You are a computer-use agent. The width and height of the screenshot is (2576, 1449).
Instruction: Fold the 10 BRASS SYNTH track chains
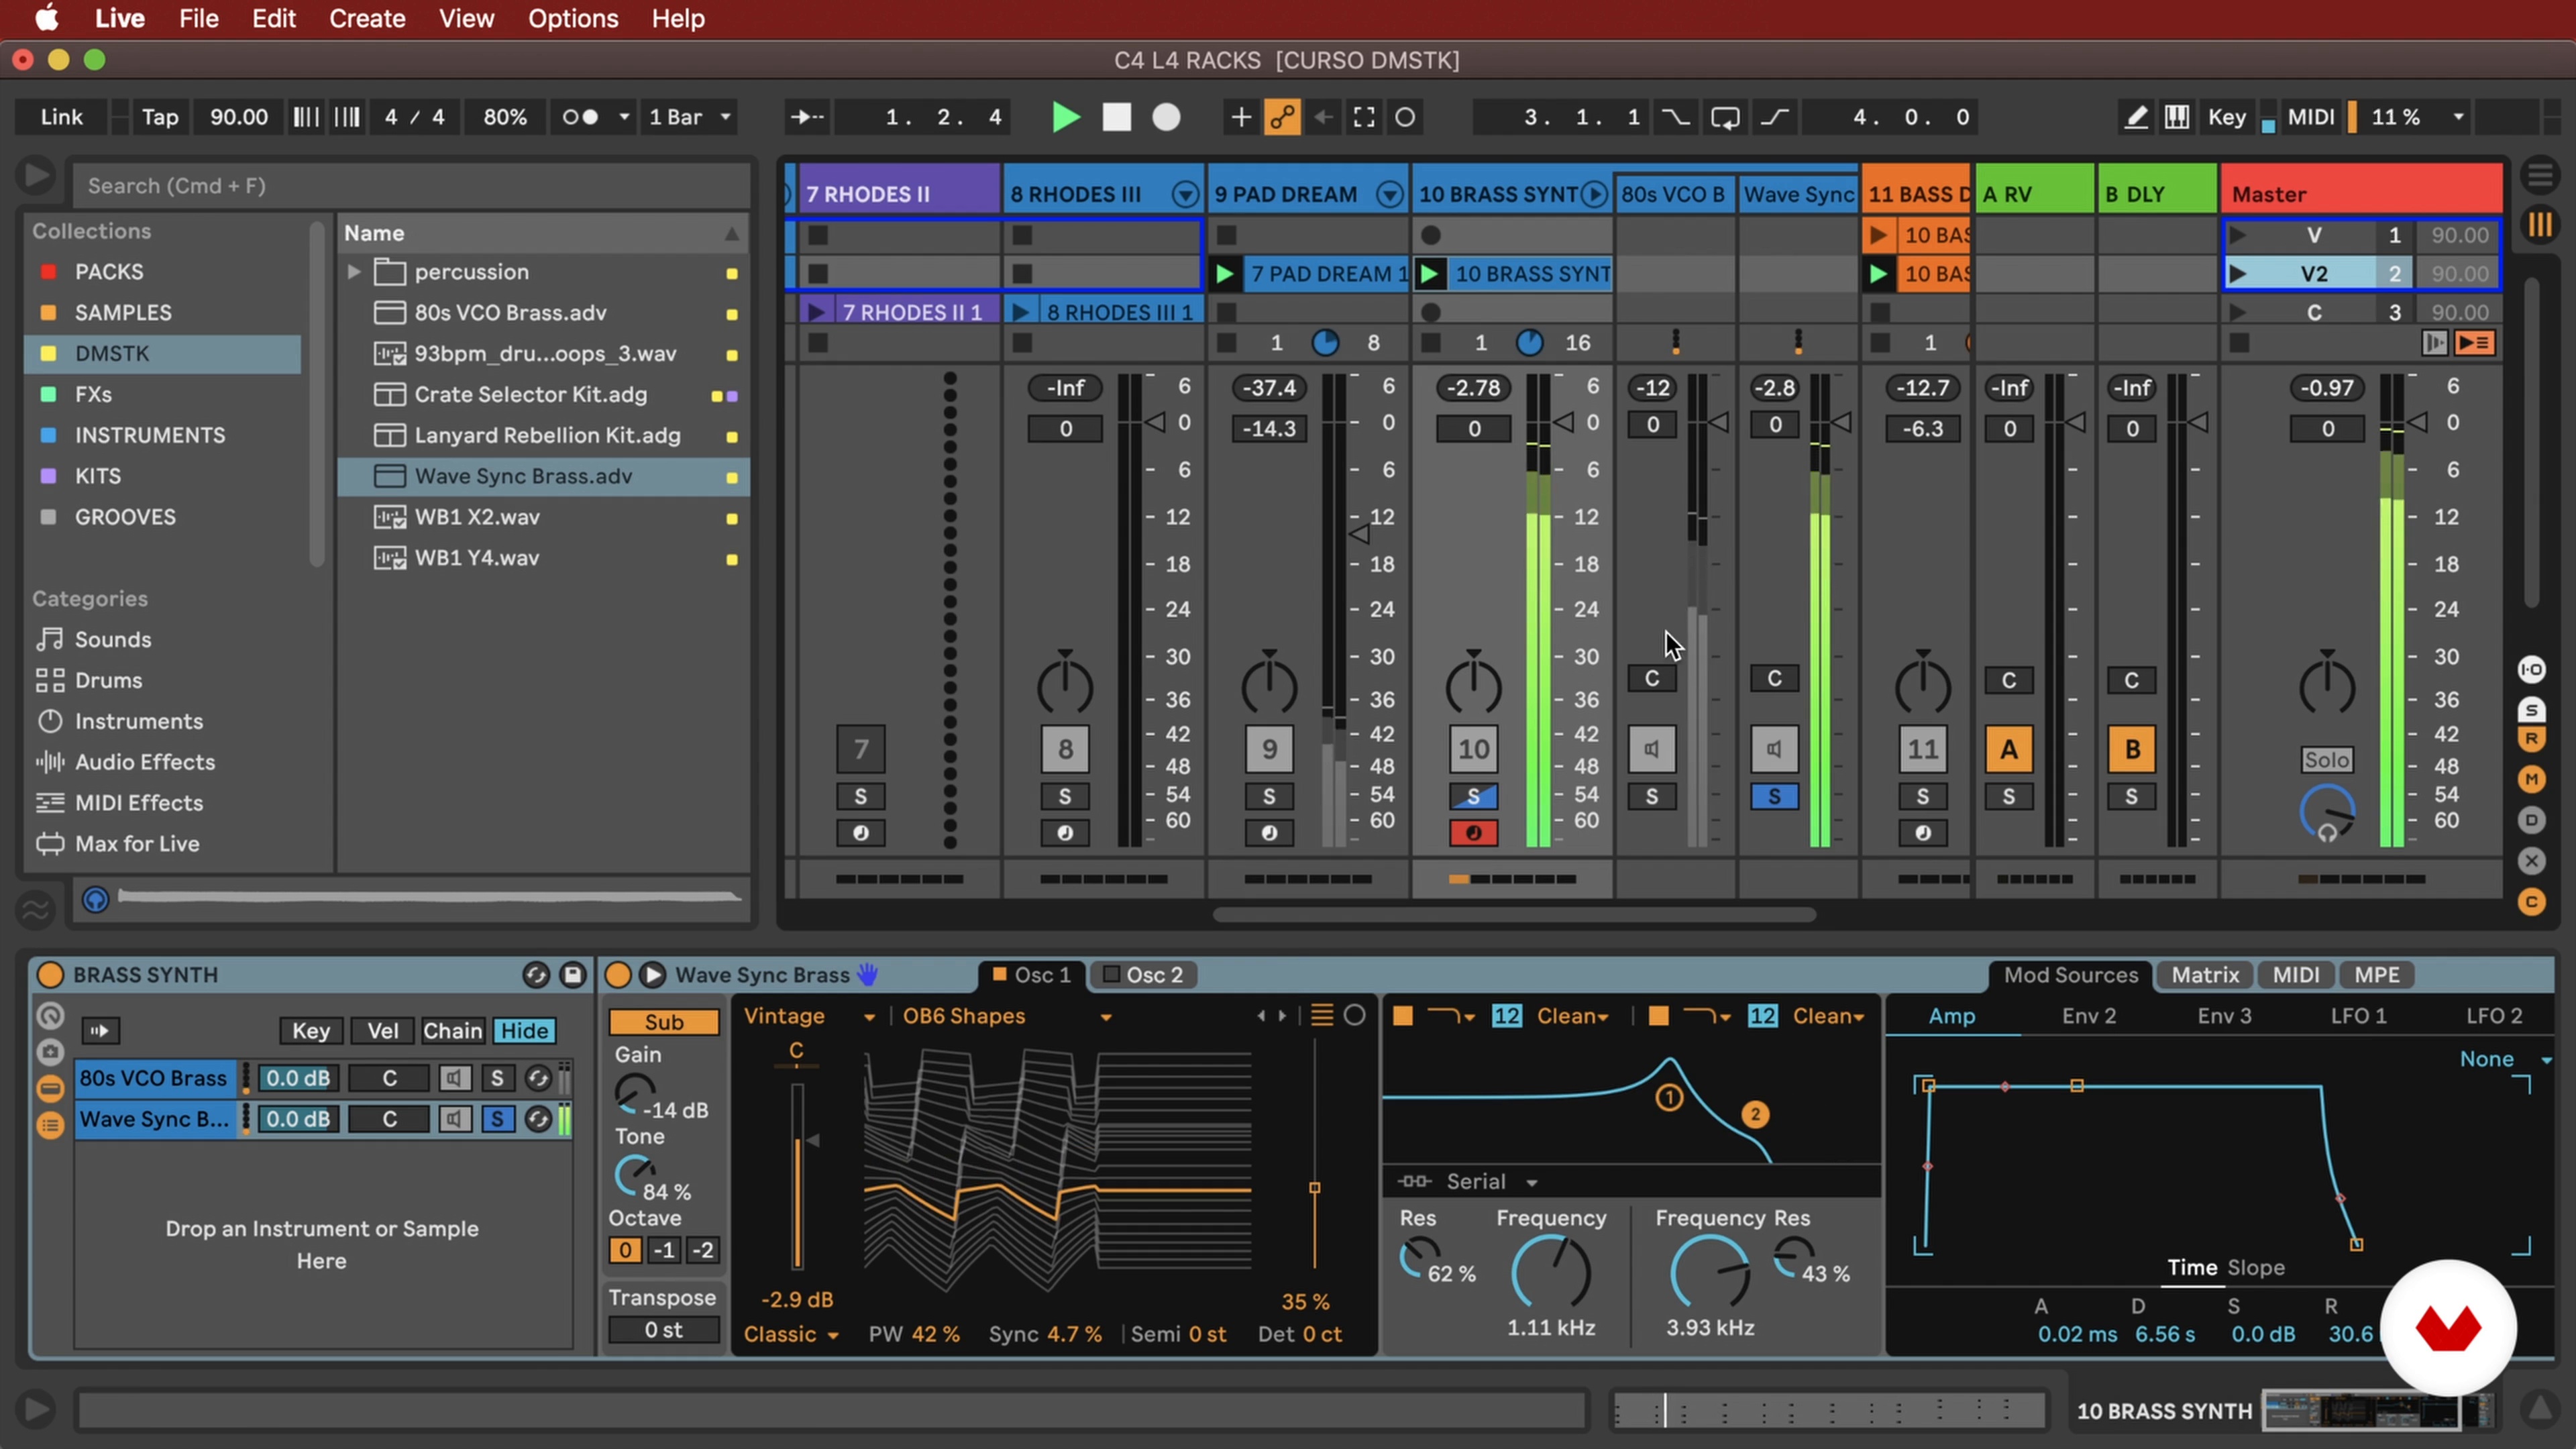coord(1594,194)
